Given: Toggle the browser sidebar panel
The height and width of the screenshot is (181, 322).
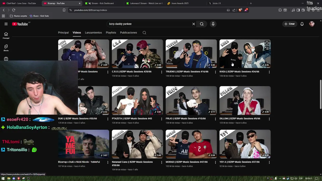Looking at the screenshot, I should coord(298,10).
